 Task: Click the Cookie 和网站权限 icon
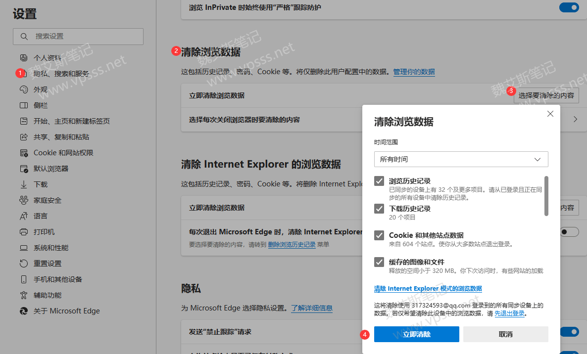click(x=24, y=153)
